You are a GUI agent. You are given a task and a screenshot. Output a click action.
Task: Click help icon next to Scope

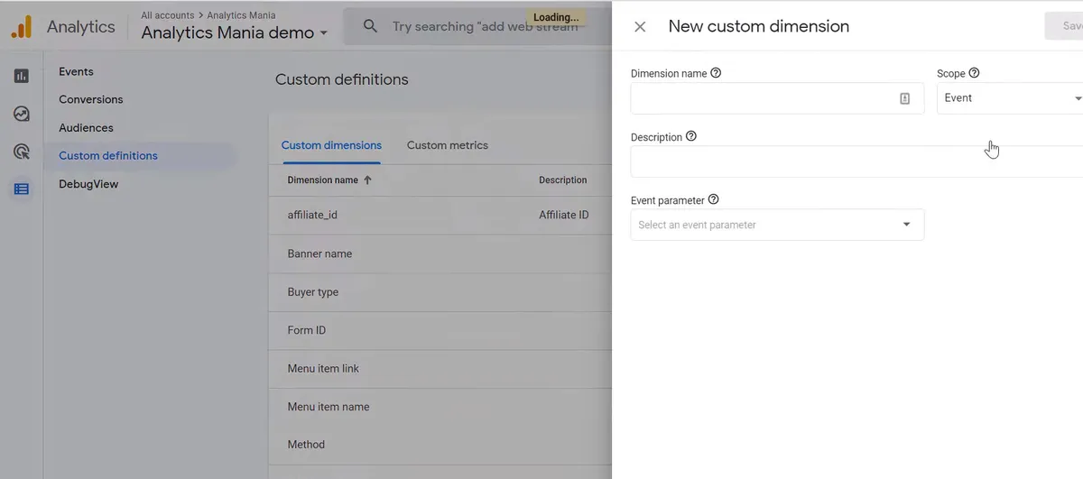(974, 73)
